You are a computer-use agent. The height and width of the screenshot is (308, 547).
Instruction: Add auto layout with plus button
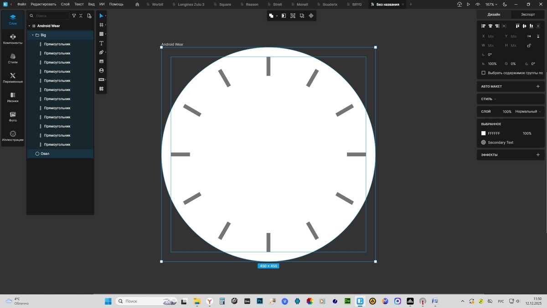click(x=538, y=86)
